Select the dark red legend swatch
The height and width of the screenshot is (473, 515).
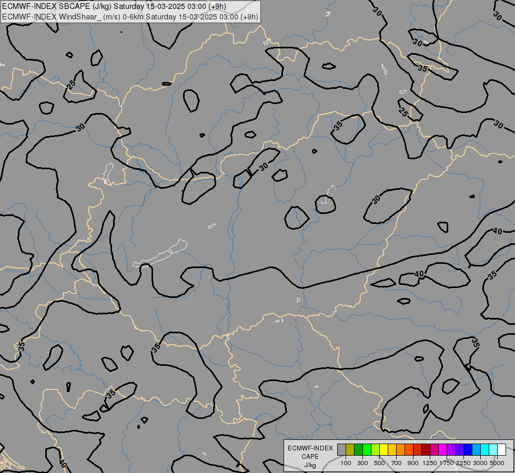coord(426,449)
